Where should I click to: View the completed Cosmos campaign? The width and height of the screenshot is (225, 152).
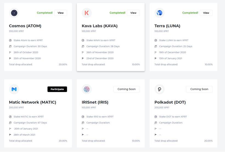coord(61,13)
